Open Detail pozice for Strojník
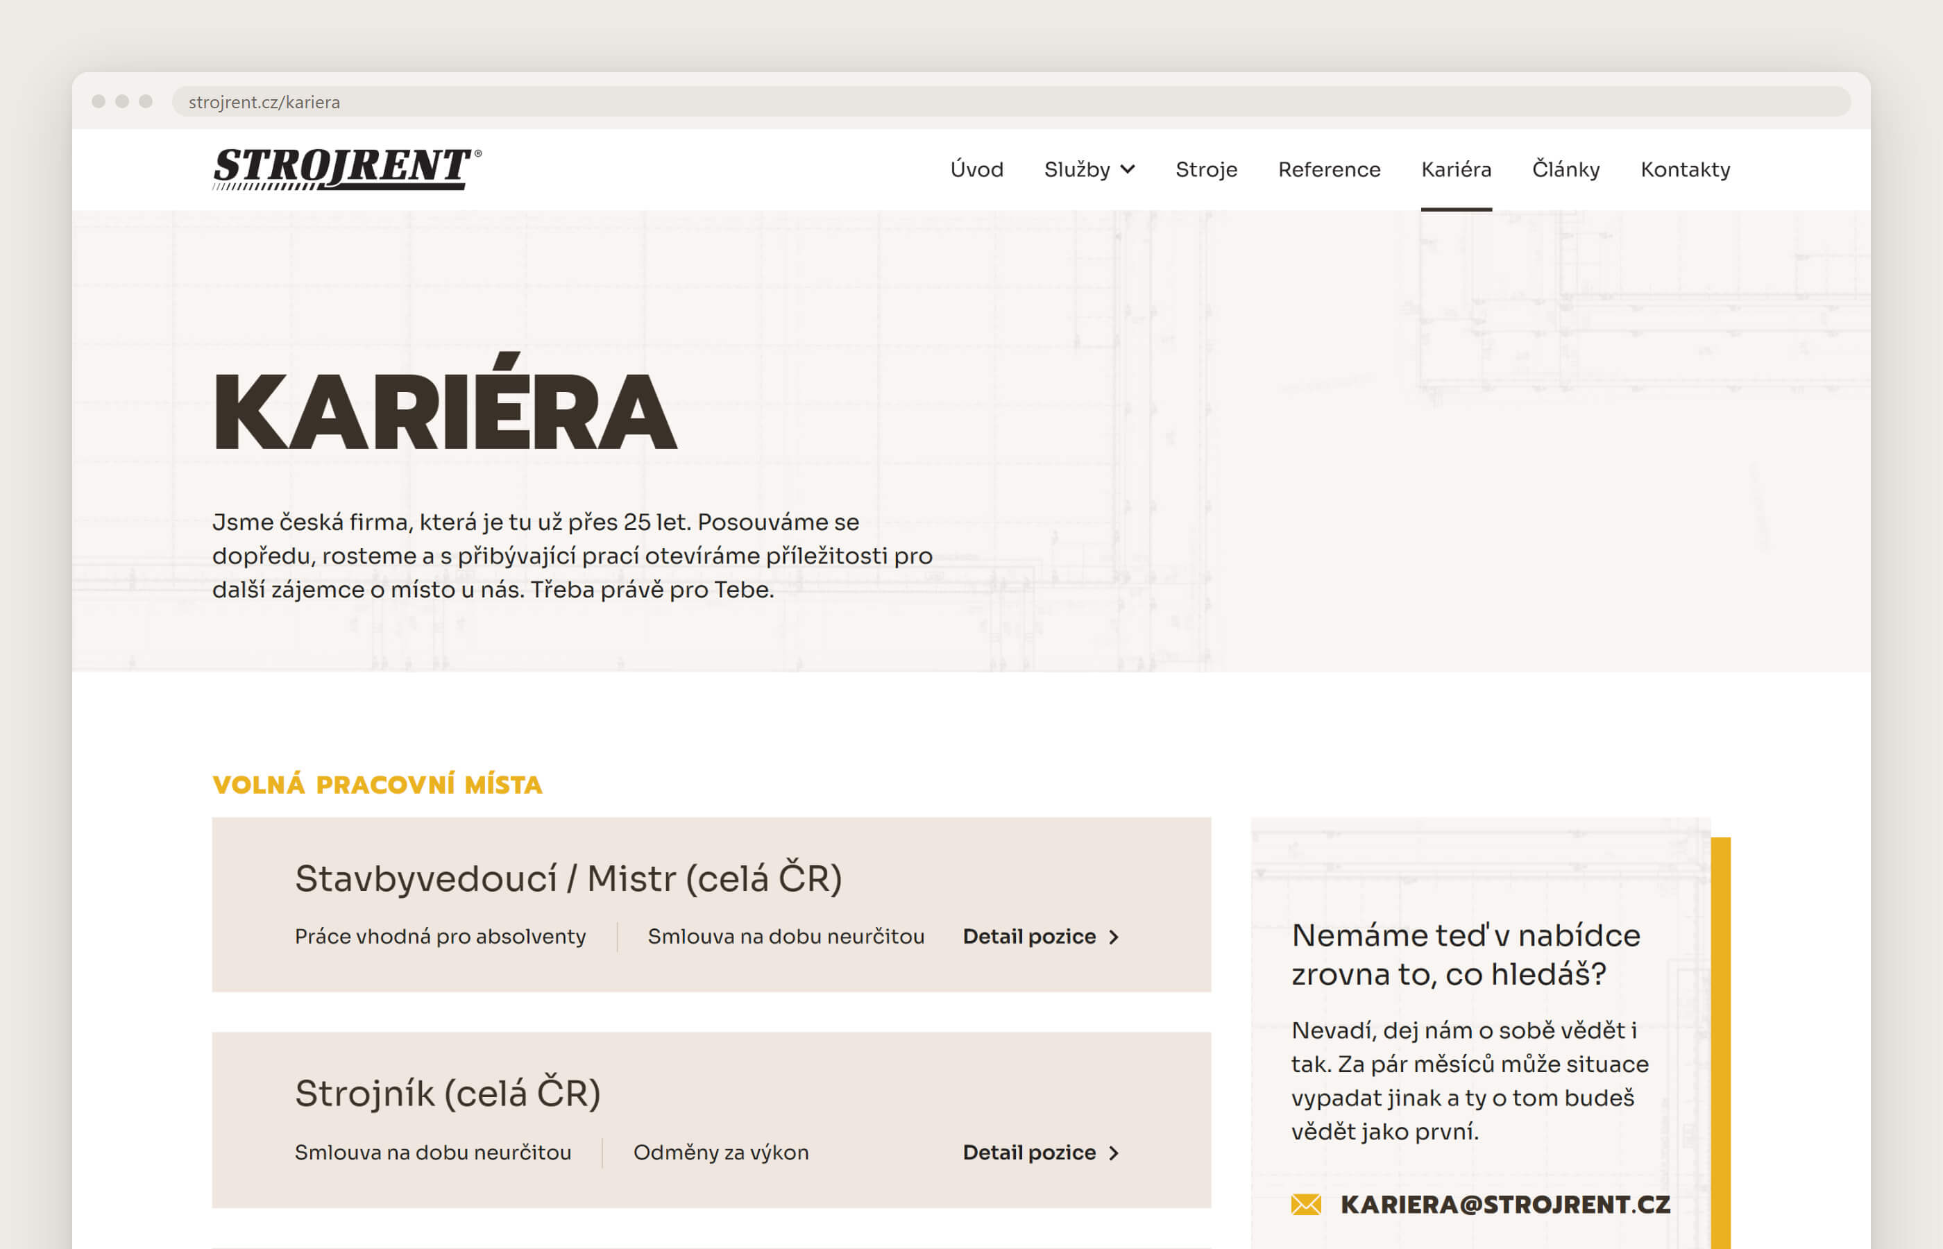This screenshot has width=1943, height=1249. point(1029,1153)
